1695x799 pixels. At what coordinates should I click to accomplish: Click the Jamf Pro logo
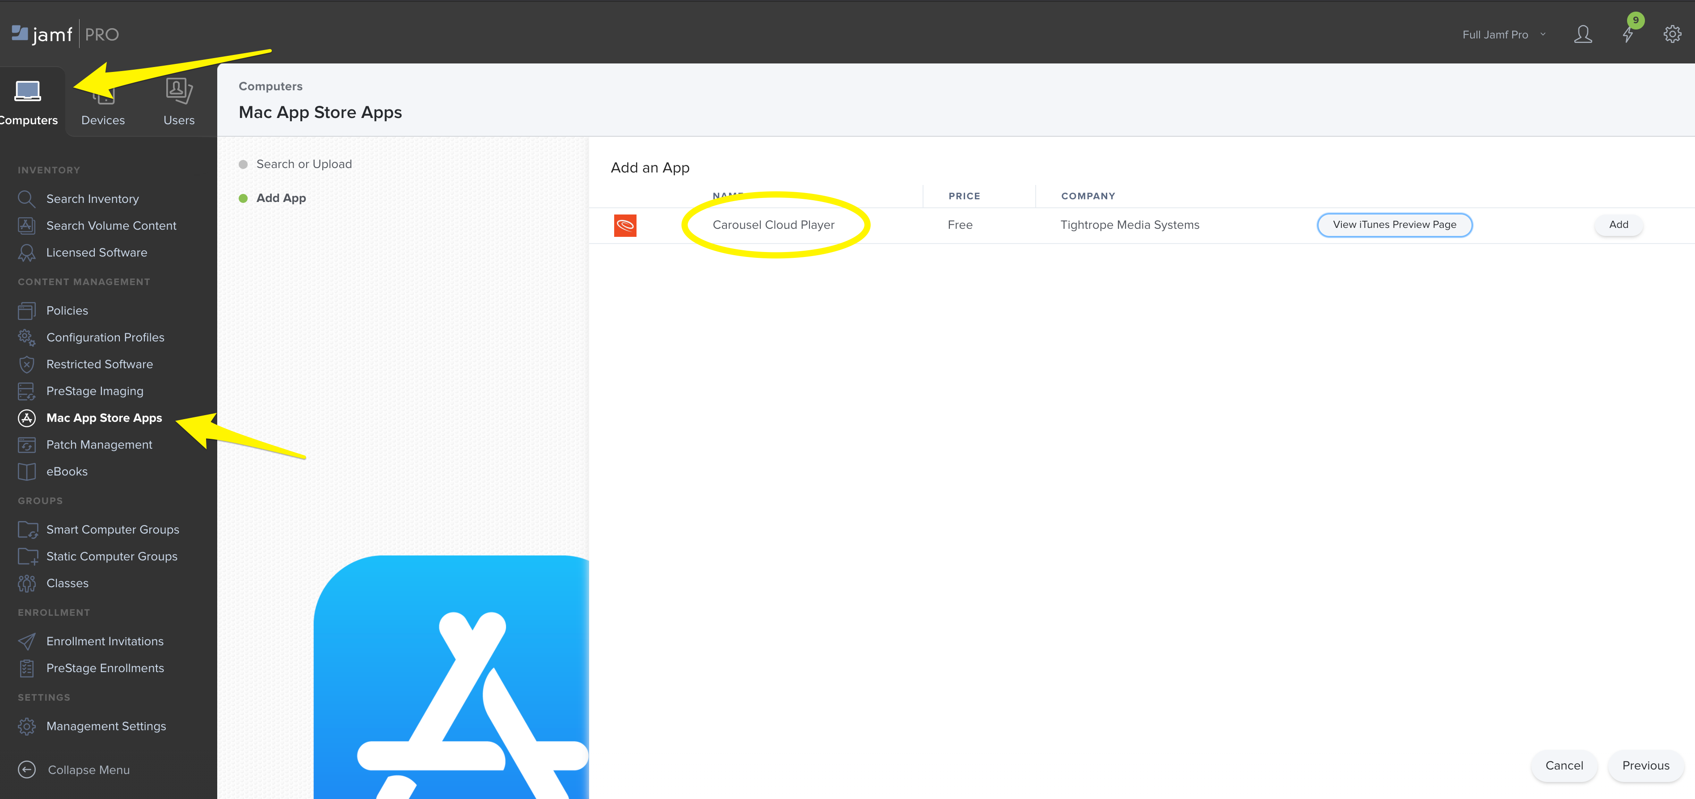65,34
